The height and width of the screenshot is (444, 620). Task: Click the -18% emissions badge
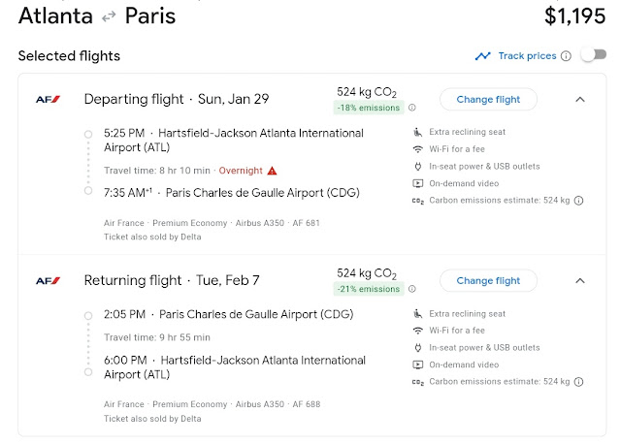(369, 108)
